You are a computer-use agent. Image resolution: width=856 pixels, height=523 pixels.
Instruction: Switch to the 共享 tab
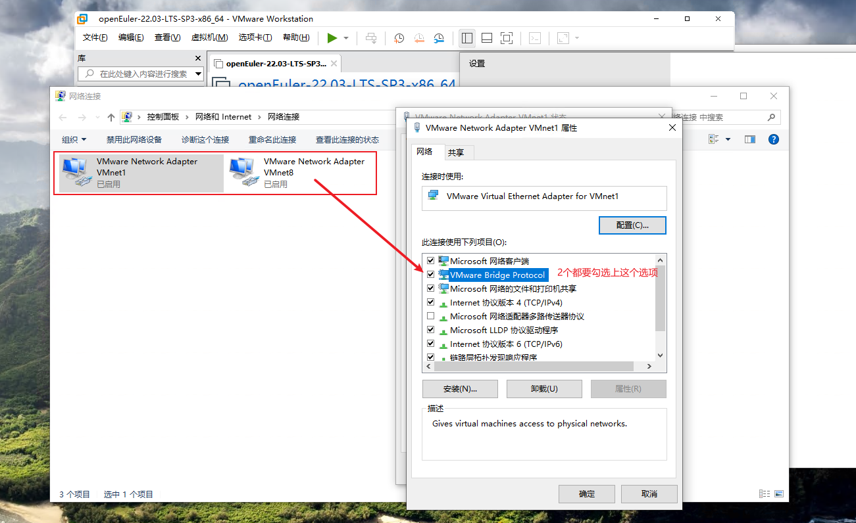tap(456, 152)
